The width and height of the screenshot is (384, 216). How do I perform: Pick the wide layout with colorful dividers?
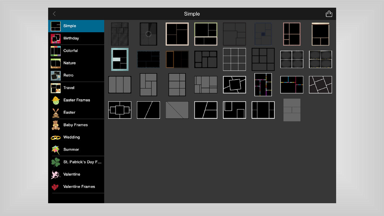point(292,85)
